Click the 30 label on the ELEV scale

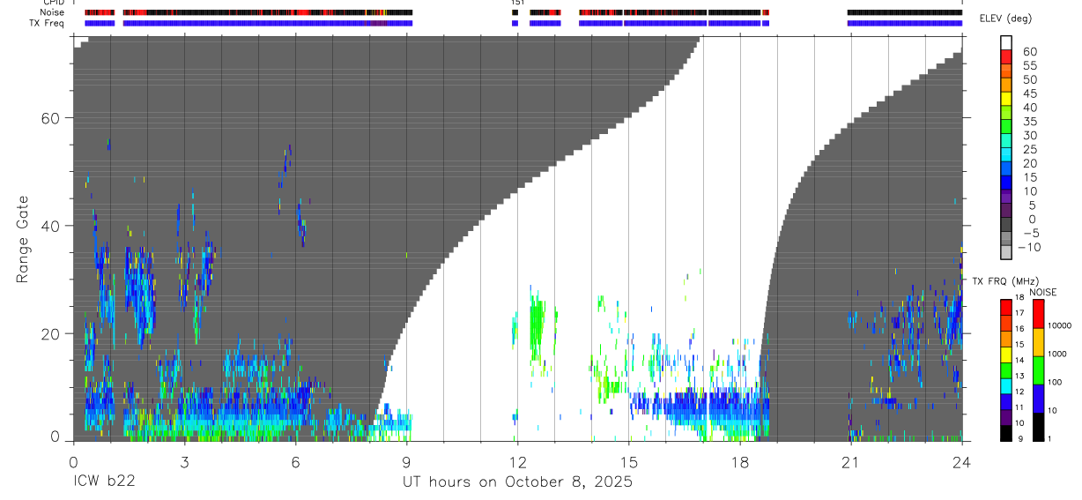(x=1029, y=136)
